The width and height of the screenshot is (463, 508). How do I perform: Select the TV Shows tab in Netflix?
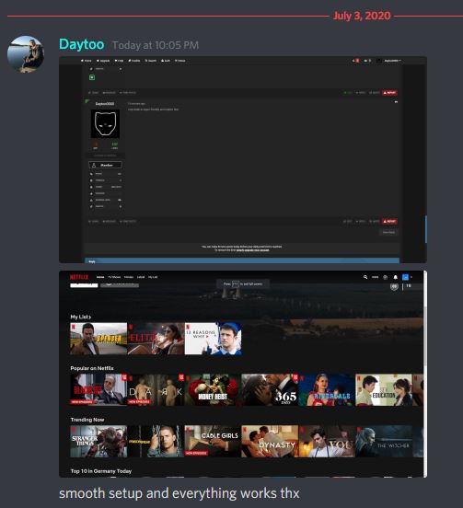coord(114,277)
